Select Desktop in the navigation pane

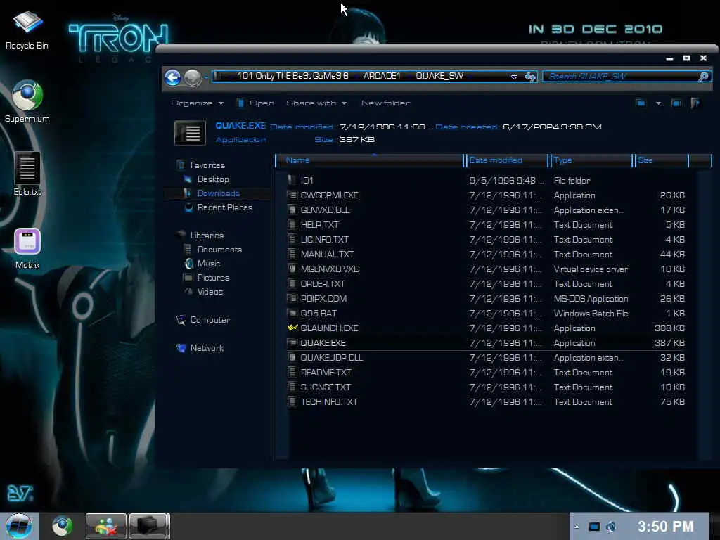click(x=212, y=179)
